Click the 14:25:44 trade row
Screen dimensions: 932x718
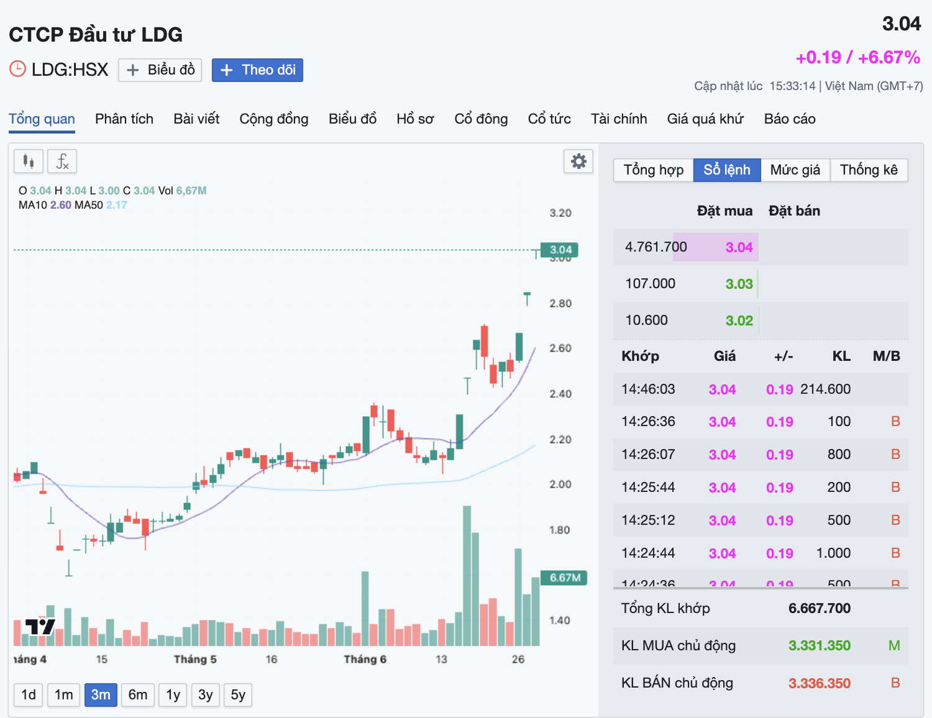[x=761, y=488]
